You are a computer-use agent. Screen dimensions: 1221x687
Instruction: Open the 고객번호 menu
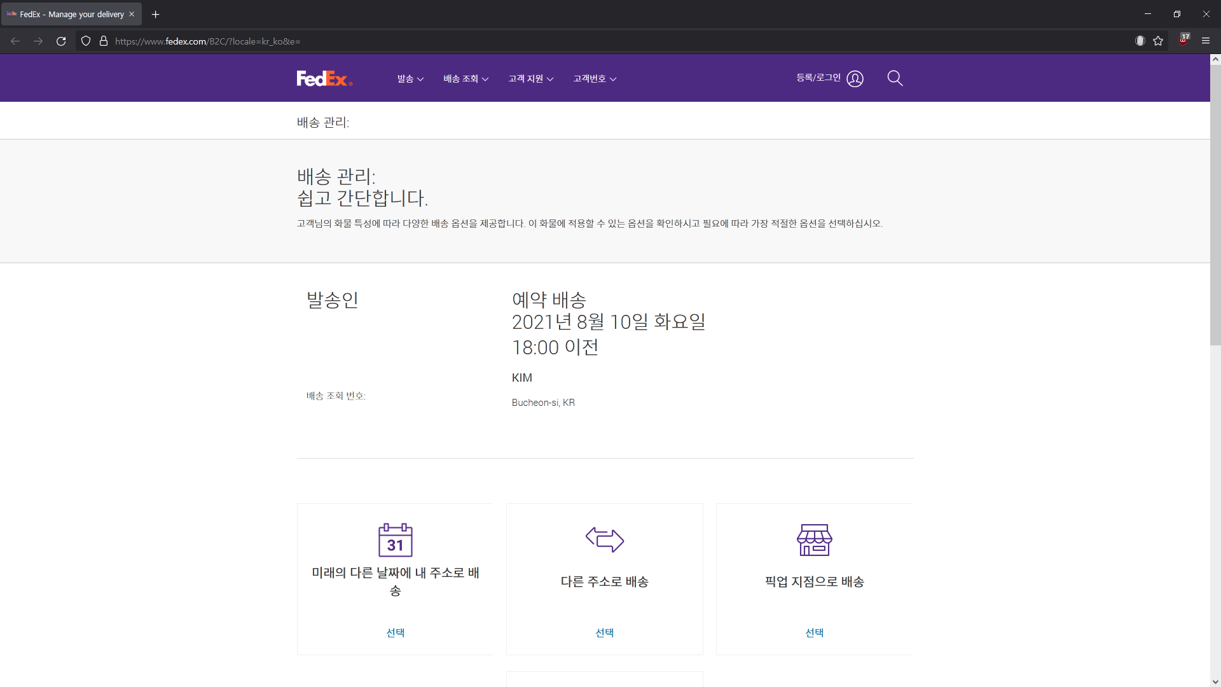(x=595, y=79)
